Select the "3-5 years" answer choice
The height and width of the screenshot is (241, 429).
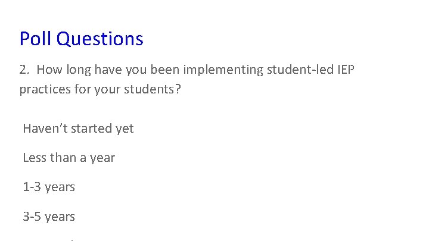point(49,217)
